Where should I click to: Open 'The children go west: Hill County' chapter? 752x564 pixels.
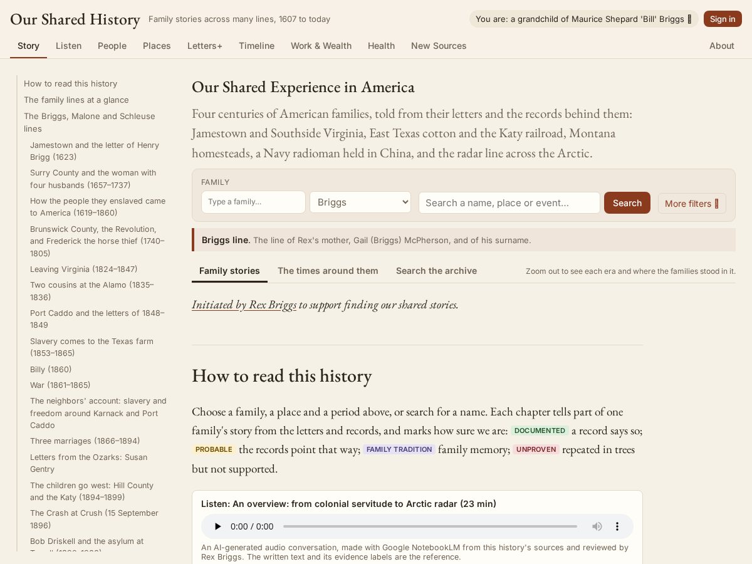tap(92, 491)
